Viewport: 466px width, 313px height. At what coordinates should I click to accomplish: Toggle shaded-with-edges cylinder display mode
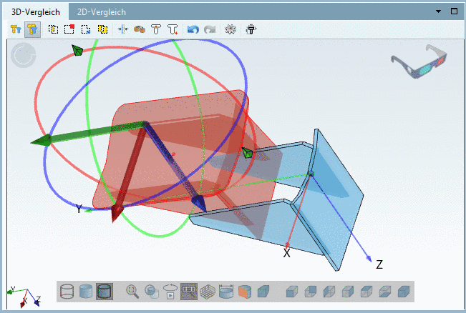tap(105, 292)
